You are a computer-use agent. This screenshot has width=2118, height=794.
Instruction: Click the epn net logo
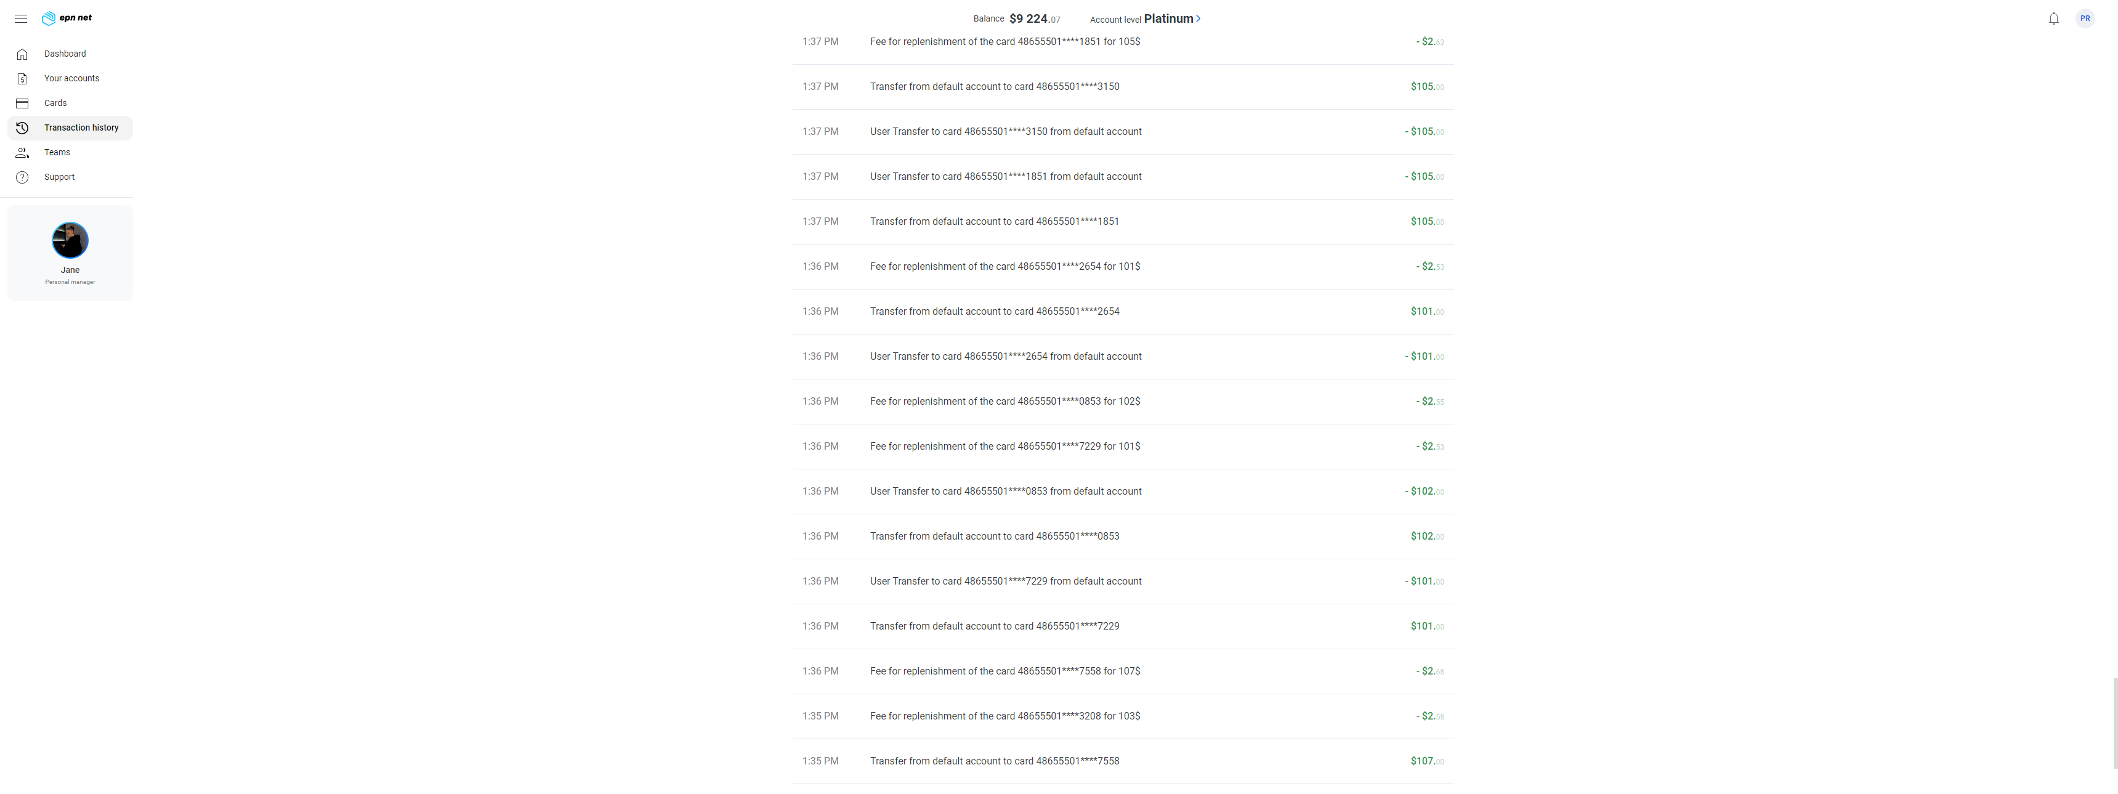(67, 18)
